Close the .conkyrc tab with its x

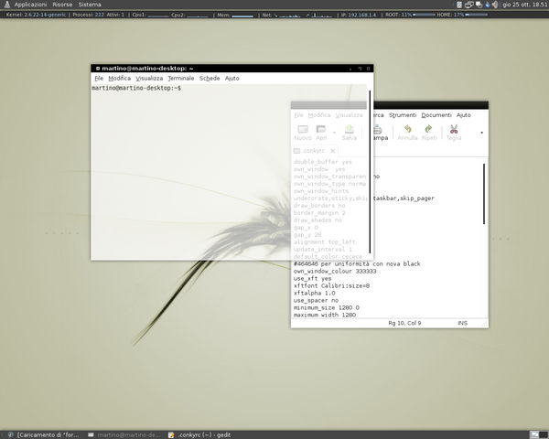click(333, 151)
